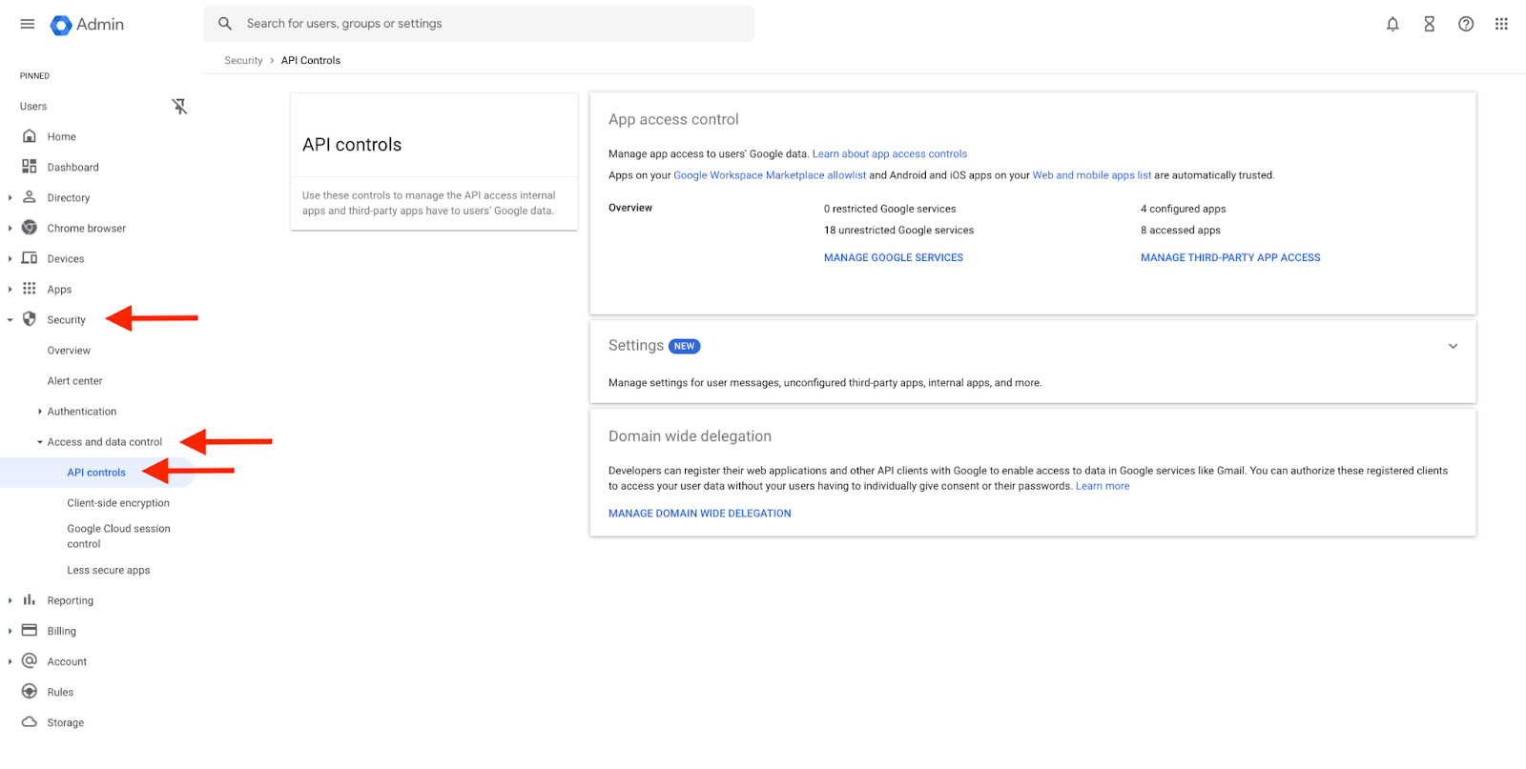
Task: Expand the Directory section arrow
Action: coord(10,198)
